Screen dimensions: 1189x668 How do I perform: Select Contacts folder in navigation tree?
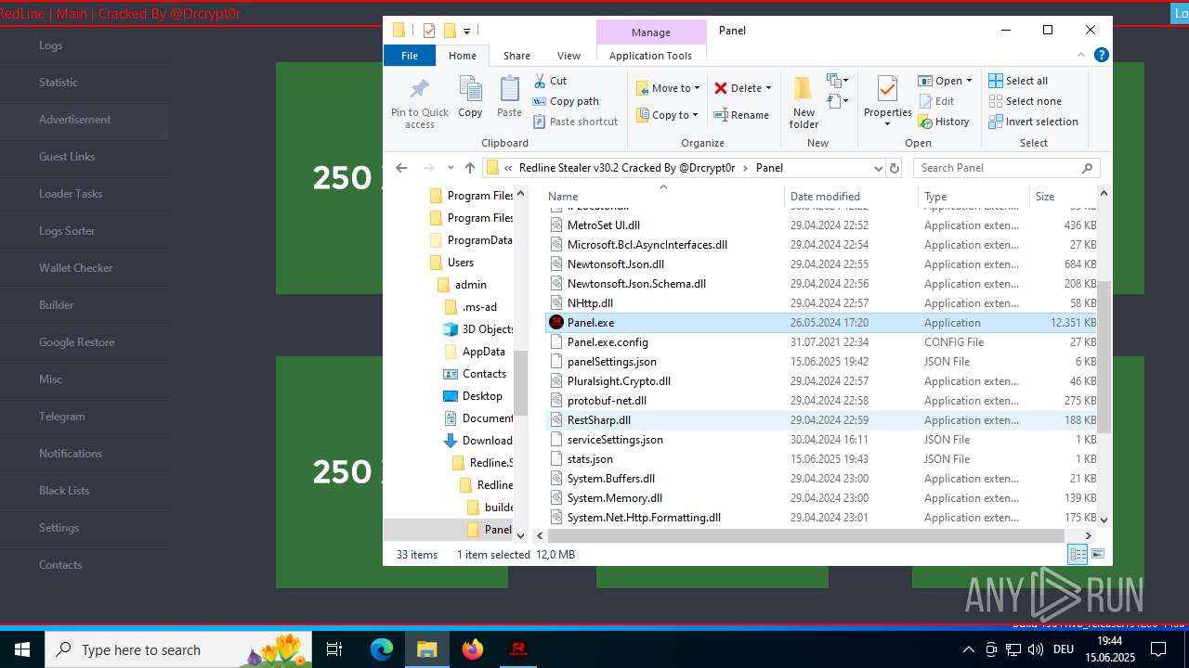click(x=484, y=374)
